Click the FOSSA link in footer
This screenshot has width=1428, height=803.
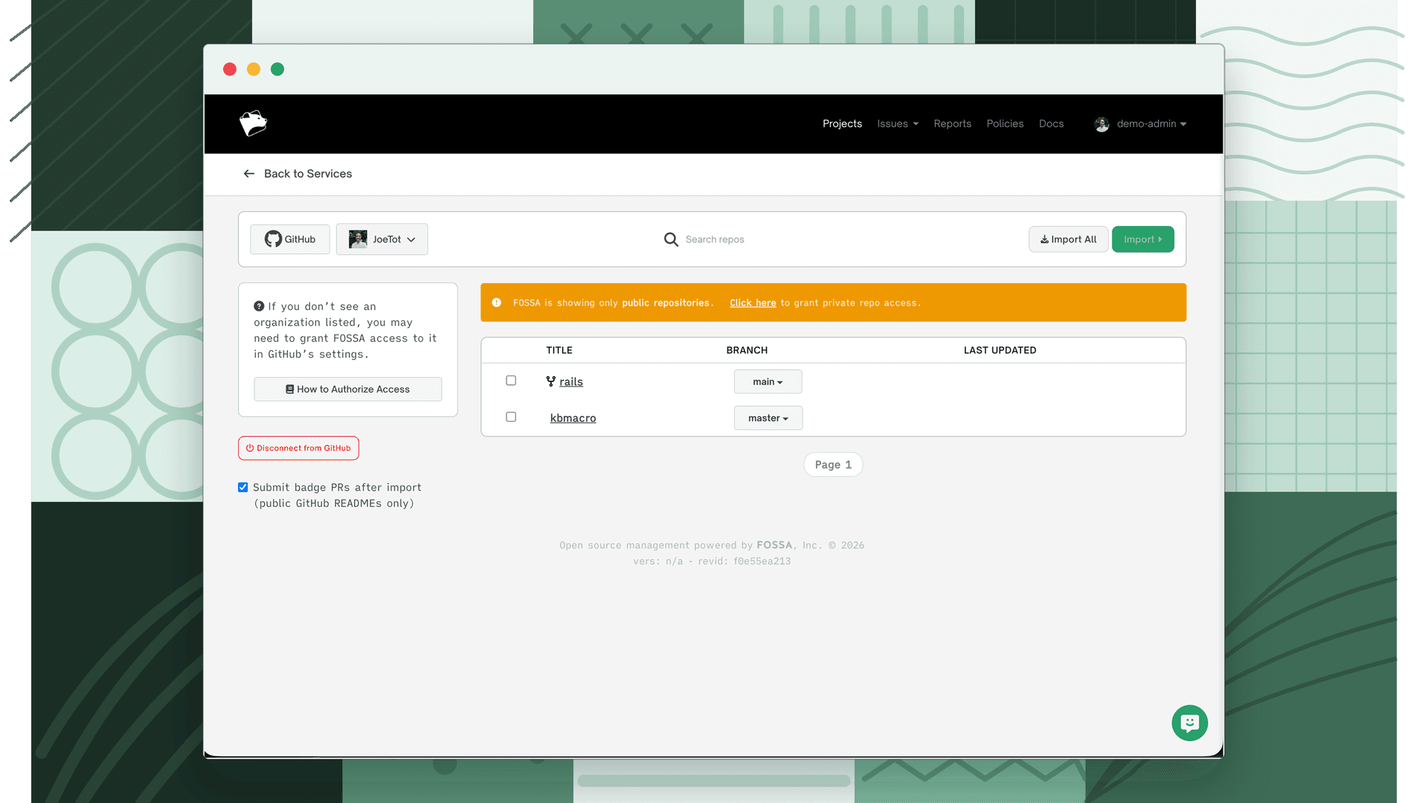(x=774, y=545)
